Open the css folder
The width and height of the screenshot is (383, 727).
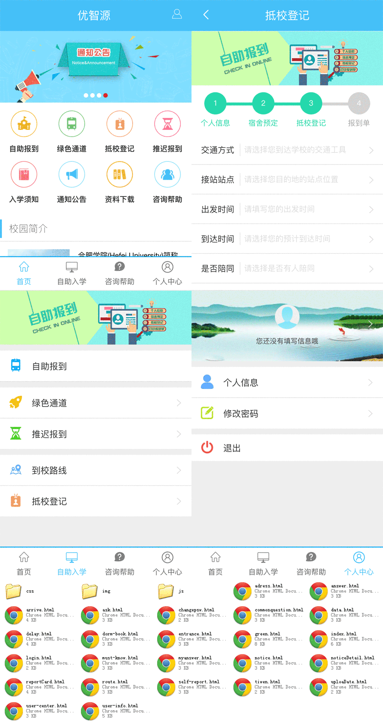tap(14, 591)
